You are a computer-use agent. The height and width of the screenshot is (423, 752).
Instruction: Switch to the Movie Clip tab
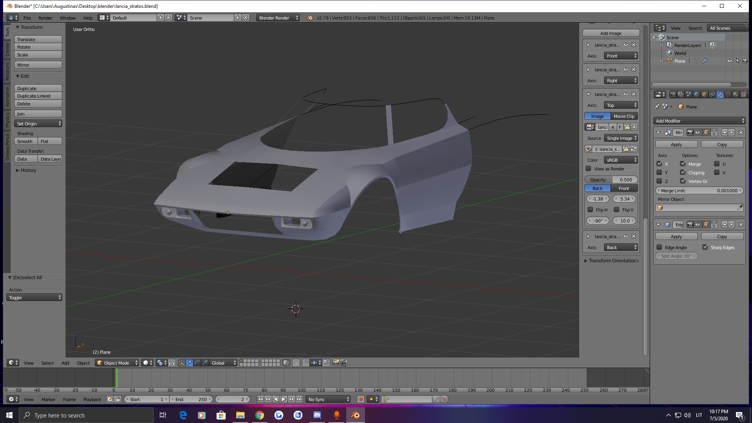(624, 116)
